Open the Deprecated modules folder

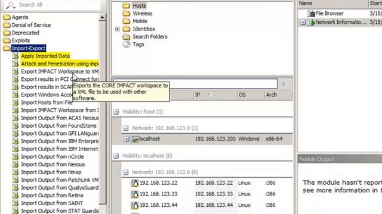point(25,33)
